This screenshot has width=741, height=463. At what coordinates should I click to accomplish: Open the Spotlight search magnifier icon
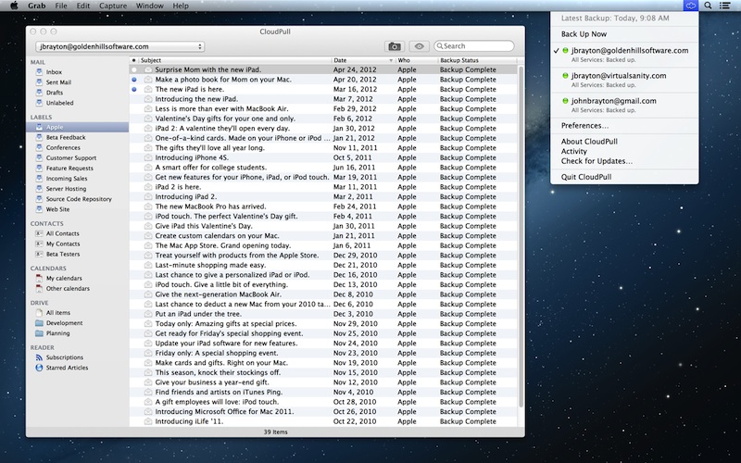[709, 6]
